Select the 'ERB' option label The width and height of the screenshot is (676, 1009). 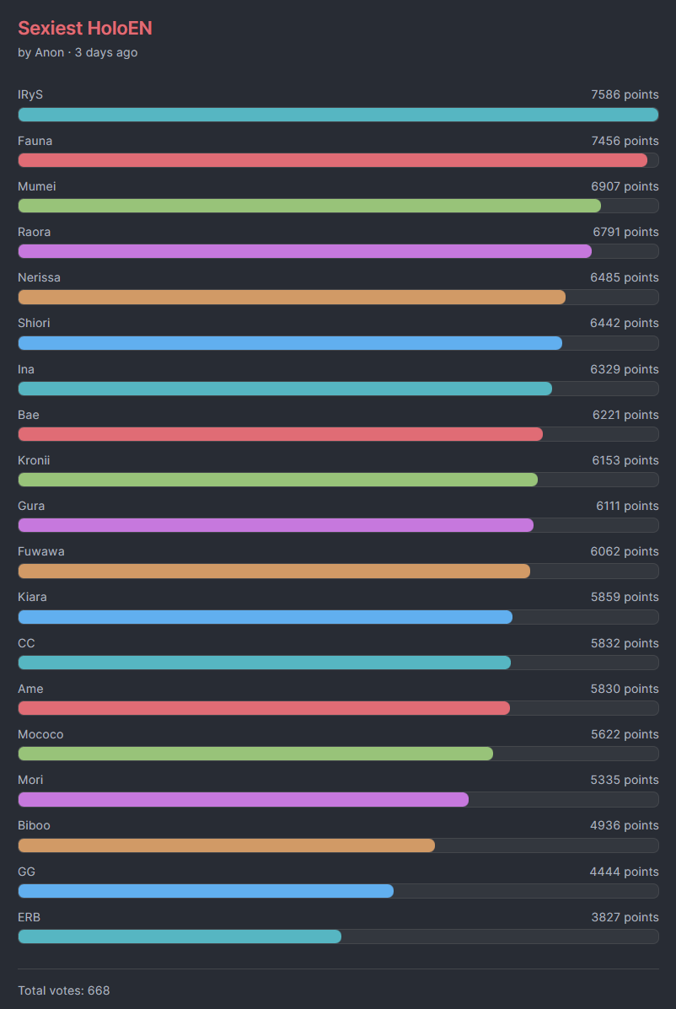tap(29, 918)
